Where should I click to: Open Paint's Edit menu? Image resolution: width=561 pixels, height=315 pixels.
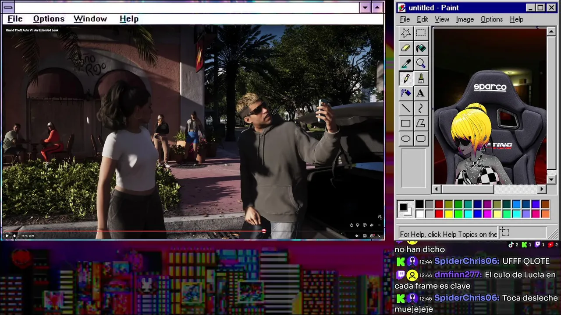coord(423,19)
